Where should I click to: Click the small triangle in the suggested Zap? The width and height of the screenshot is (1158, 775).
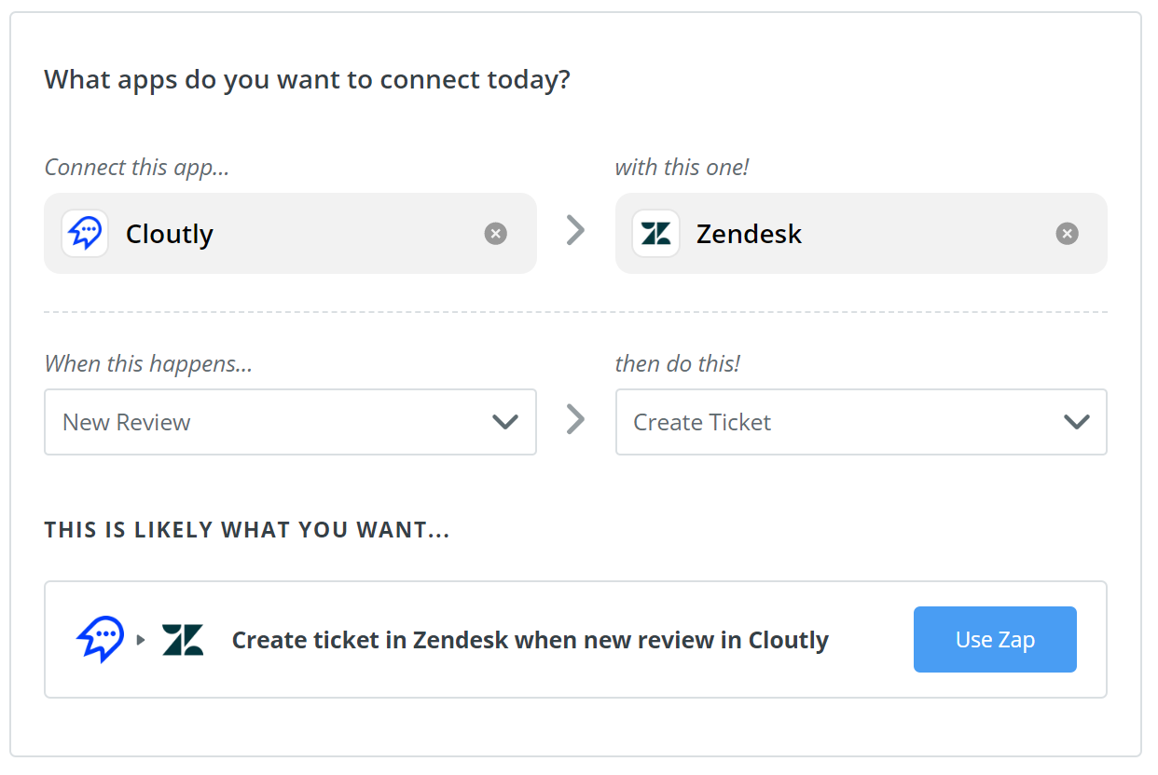point(142,640)
